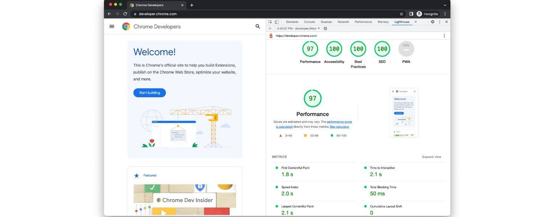Open the site hamburger menu
This screenshot has height=217, width=544.
click(112, 26)
